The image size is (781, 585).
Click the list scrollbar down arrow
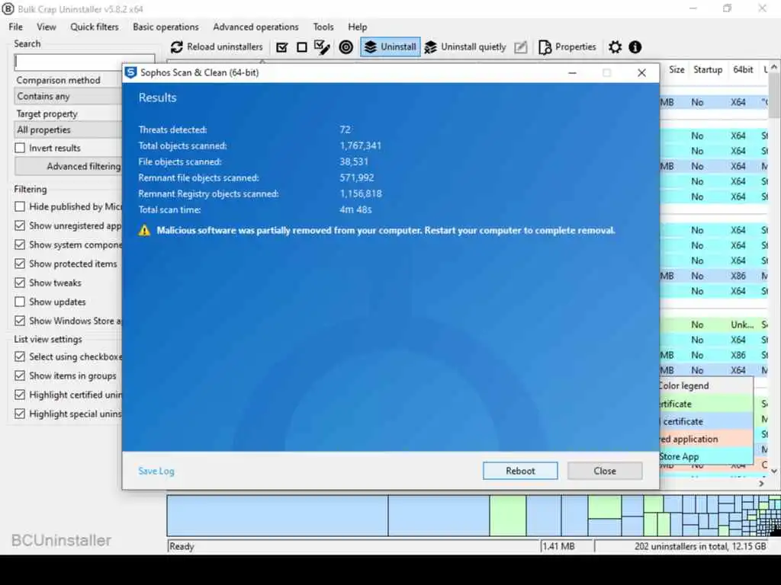point(774,471)
